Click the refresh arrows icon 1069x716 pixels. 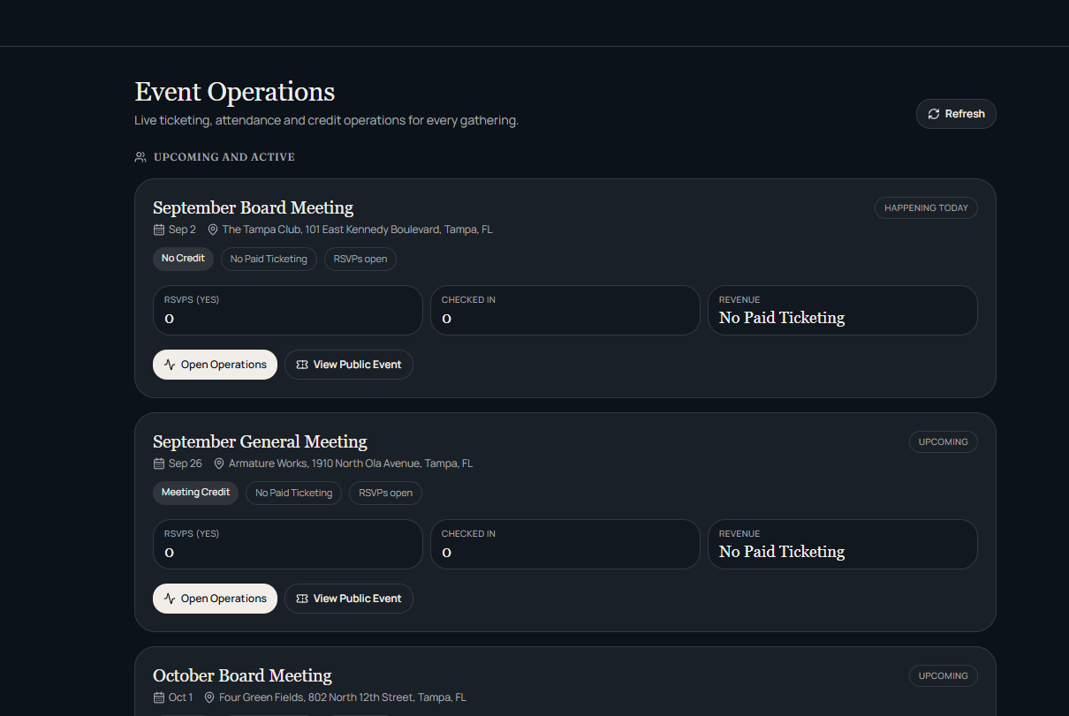pos(934,114)
